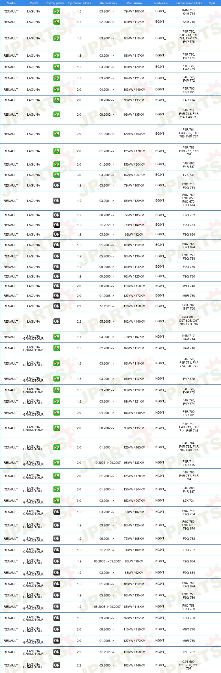221x673 pixels.
Task: Click ON icon in Grandtour KG0/1_ 102kW / 140KM row
Action: point(57,665)
